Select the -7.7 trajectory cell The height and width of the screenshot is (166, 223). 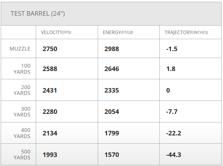(172, 112)
